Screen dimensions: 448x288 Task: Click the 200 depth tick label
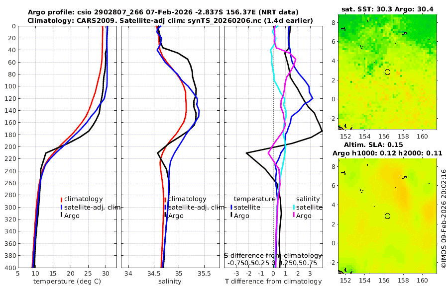[10, 146]
